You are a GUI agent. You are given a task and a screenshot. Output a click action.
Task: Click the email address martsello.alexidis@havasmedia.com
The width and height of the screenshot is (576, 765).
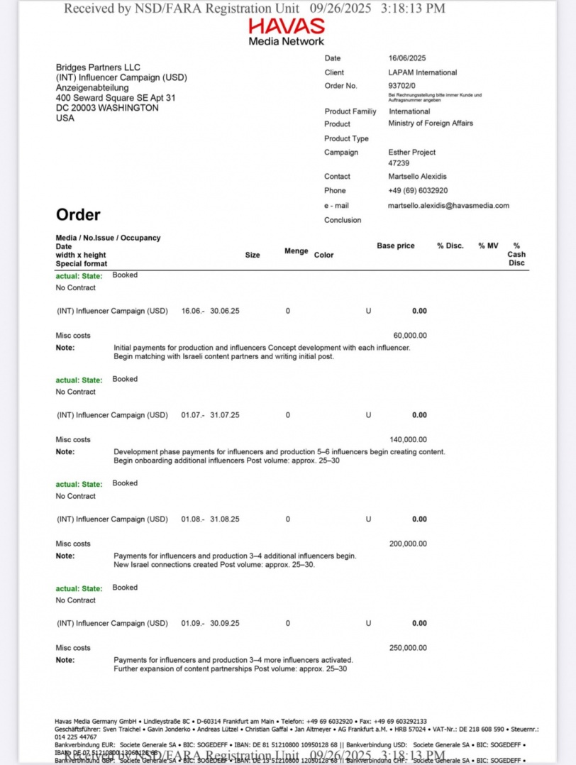point(448,206)
